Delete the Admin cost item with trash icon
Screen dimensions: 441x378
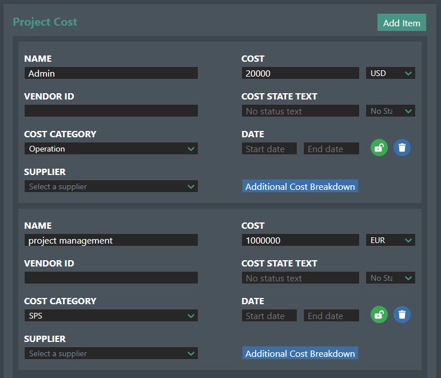[402, 148]
